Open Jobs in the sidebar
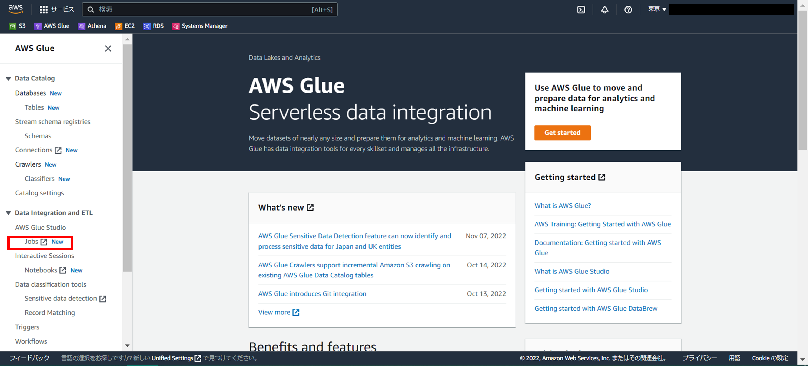The height and width of the screenshot is (366, 808). [32, 242]
